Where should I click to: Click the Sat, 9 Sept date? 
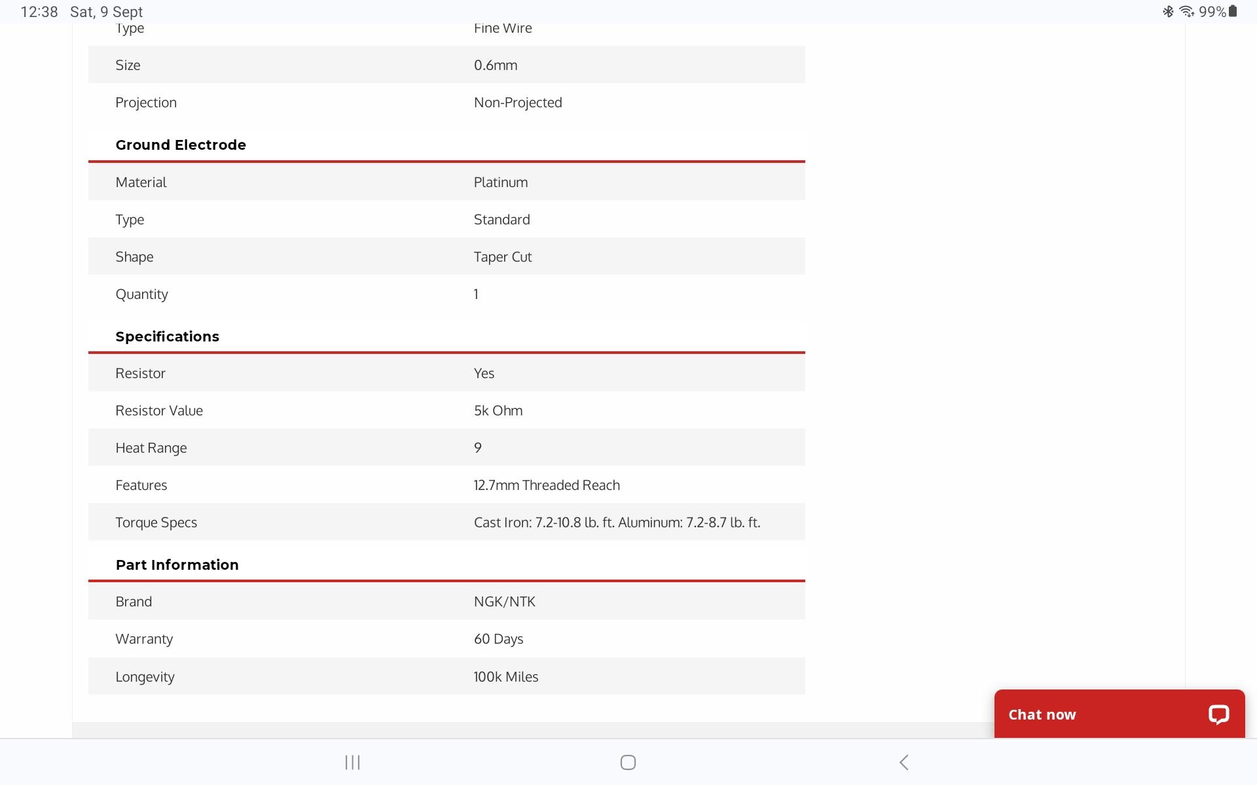tap(107, 12)
